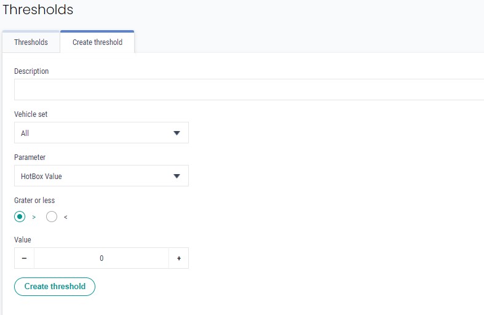The height and width of the screenshot is (315, 484).
Task: Click the Thresholds page heading
Action: click(38, 10)
